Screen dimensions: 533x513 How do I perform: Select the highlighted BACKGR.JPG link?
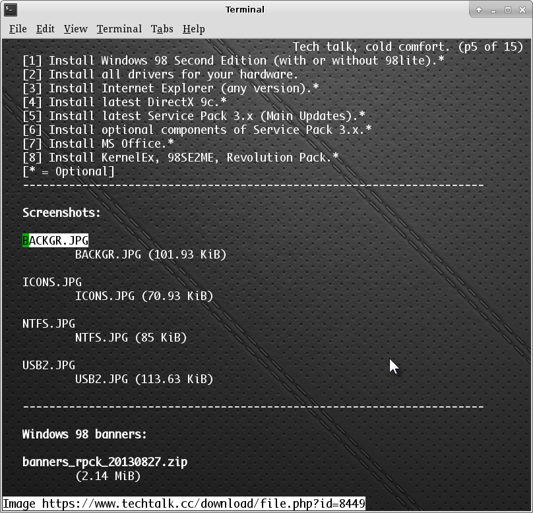click(55, 241)
